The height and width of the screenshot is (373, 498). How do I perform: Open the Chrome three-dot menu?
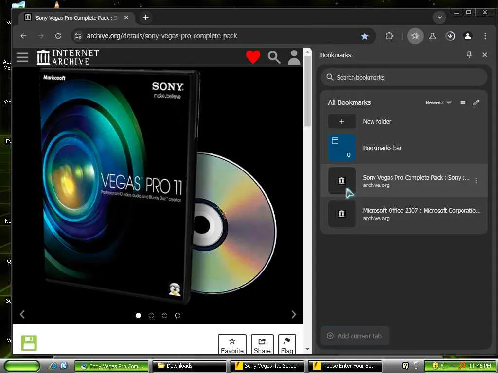(485, 36)
